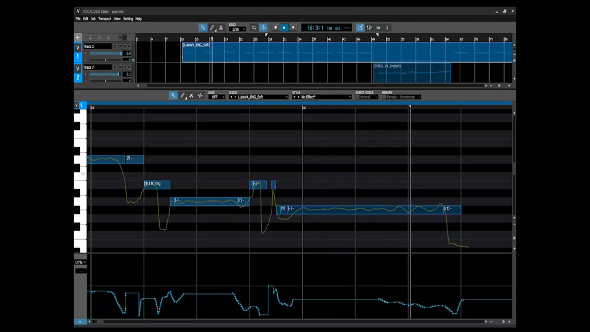The image size is (590, 332).
Task: Click Track 2 pan slider
Action: point(105,60)
